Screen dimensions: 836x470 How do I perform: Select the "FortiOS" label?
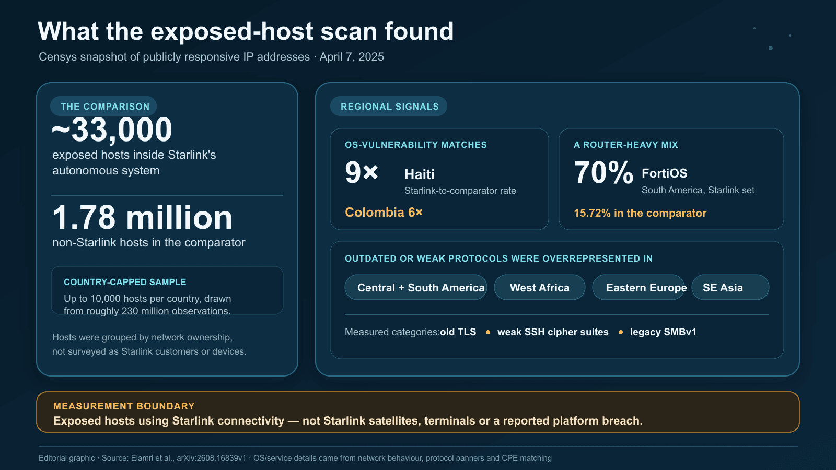coord(664,173)
